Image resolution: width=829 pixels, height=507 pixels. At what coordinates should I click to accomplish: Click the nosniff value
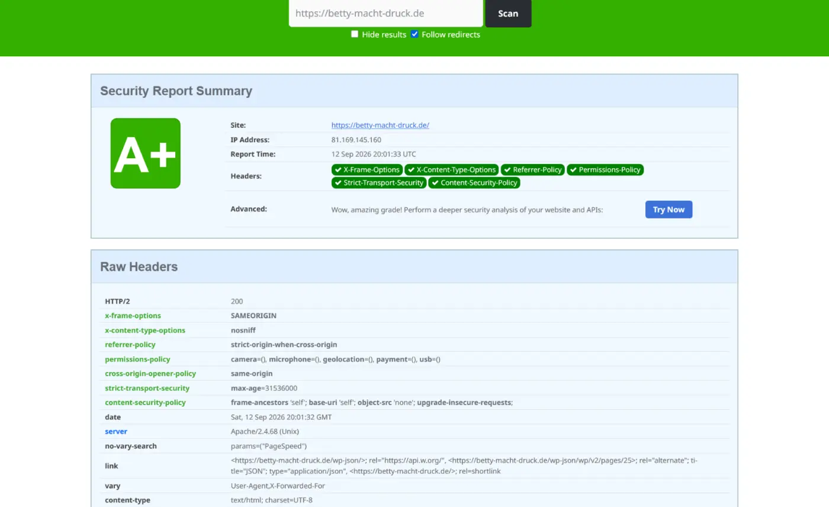point(243,330)
